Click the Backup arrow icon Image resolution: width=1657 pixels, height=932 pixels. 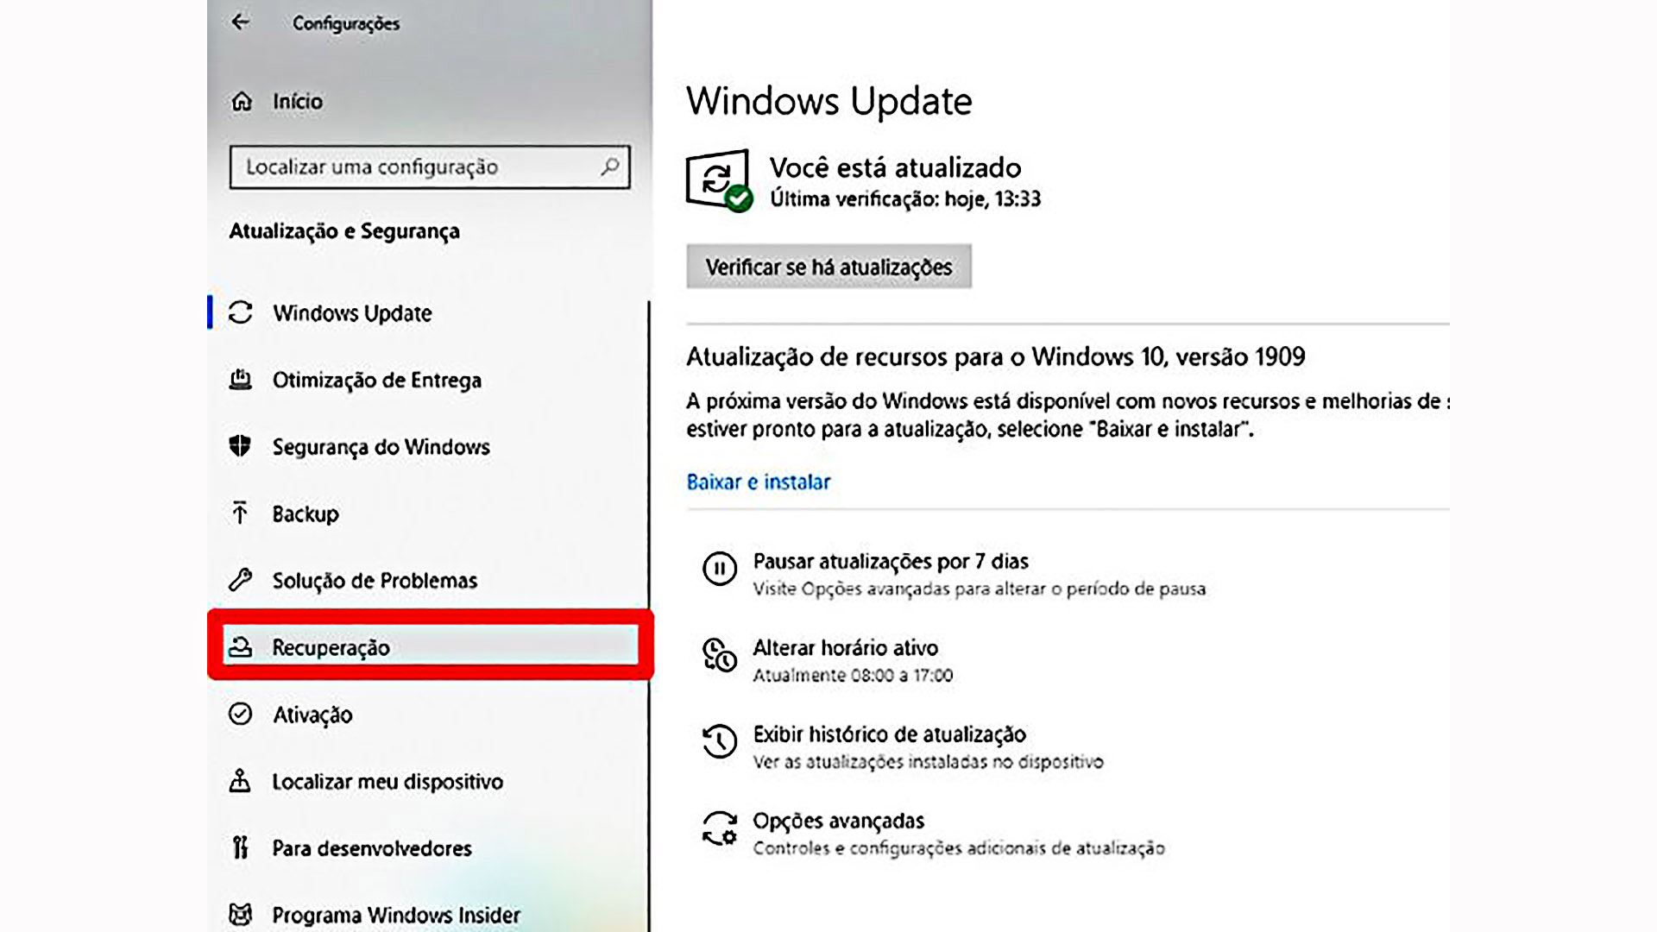pos(240,513)
